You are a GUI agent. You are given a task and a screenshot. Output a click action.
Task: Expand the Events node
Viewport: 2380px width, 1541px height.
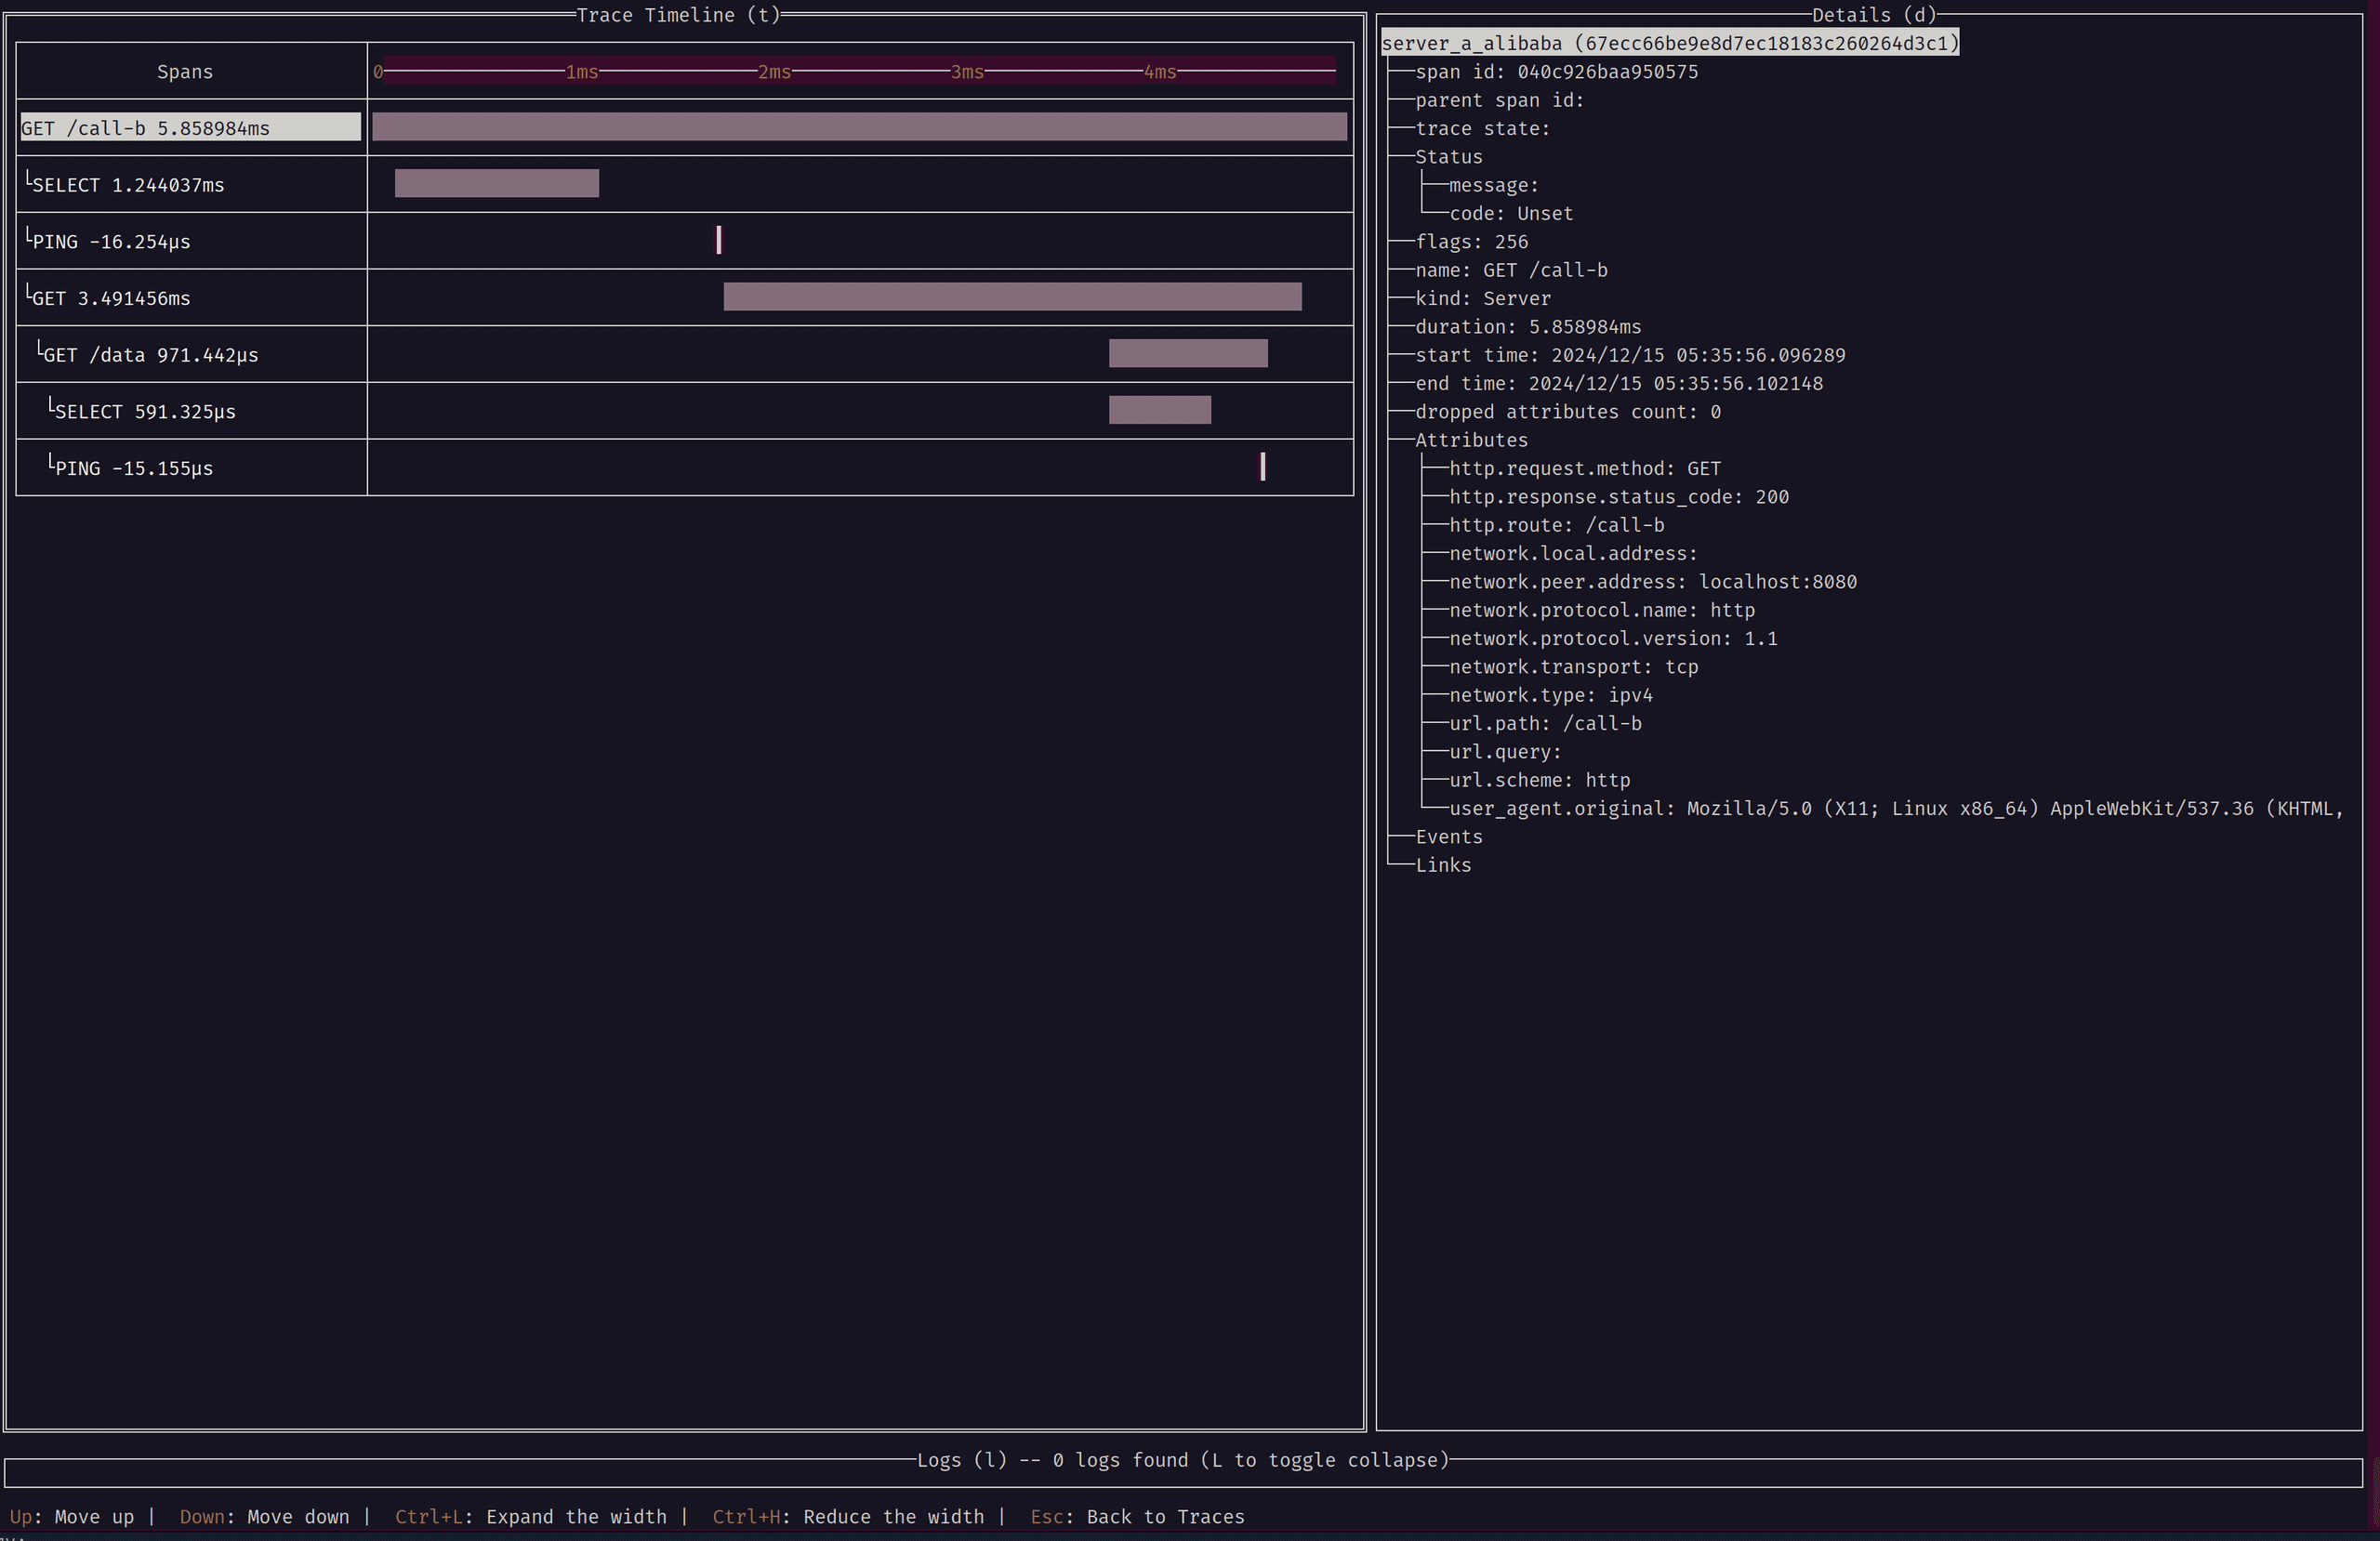tap(1448, 836)
